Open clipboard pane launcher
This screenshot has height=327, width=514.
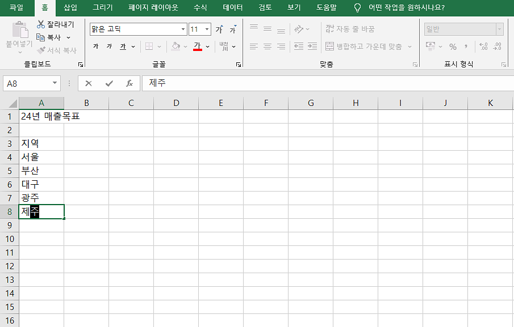click(81, 65)
